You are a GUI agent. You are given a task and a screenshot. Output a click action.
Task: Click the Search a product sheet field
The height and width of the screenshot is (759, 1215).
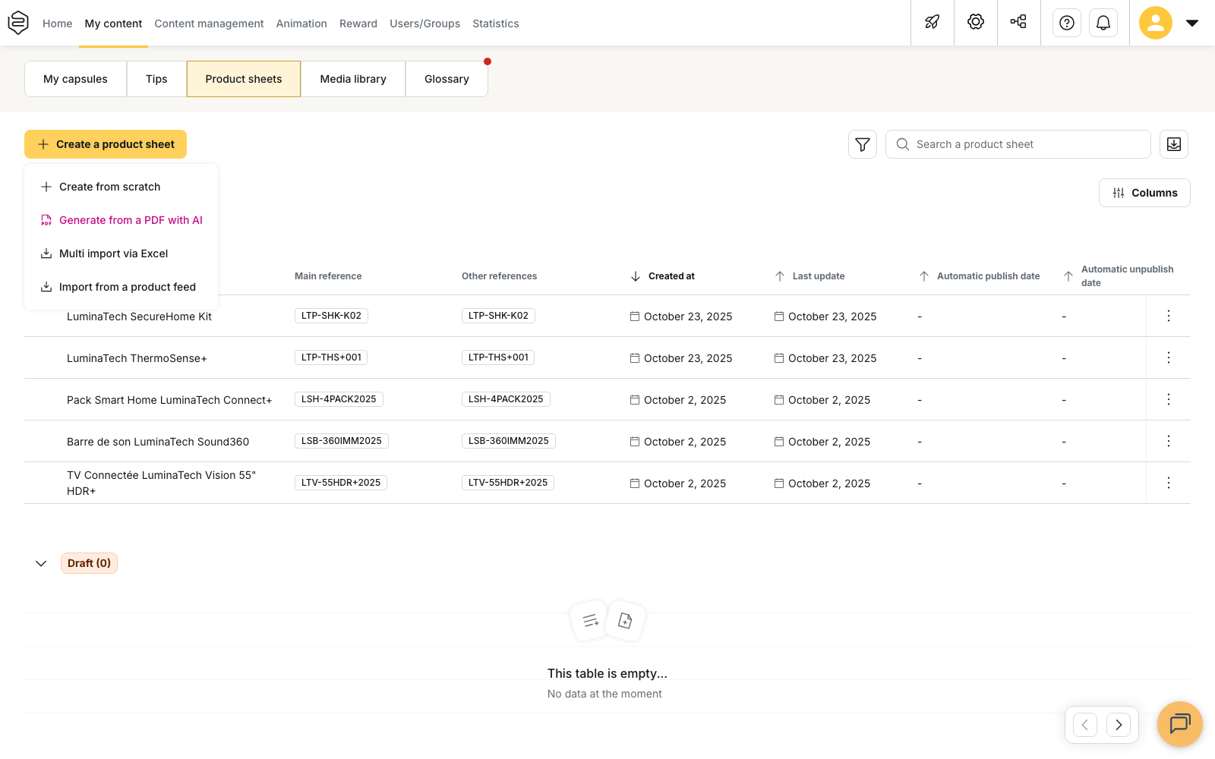point(1018,144)
